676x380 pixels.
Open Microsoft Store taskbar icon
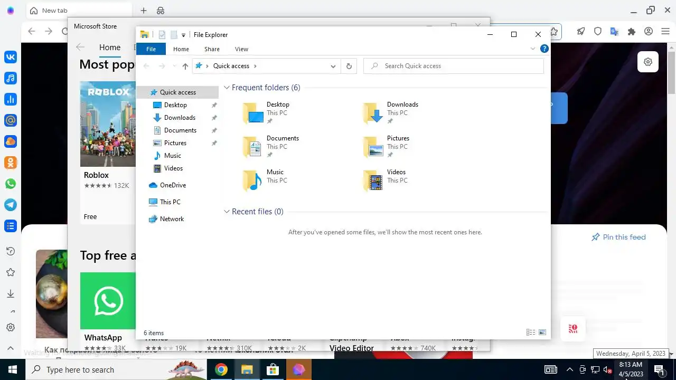click(273, 369)
